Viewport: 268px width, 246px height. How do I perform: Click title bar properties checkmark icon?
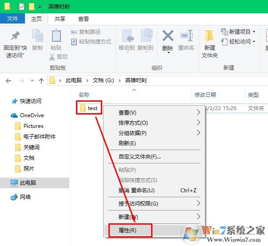click(21, 7)
